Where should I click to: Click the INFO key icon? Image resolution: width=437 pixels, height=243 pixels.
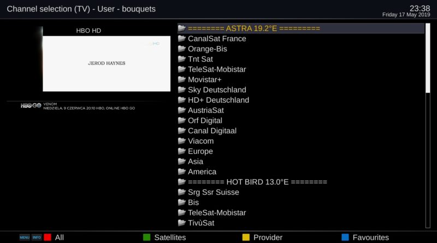37,238
